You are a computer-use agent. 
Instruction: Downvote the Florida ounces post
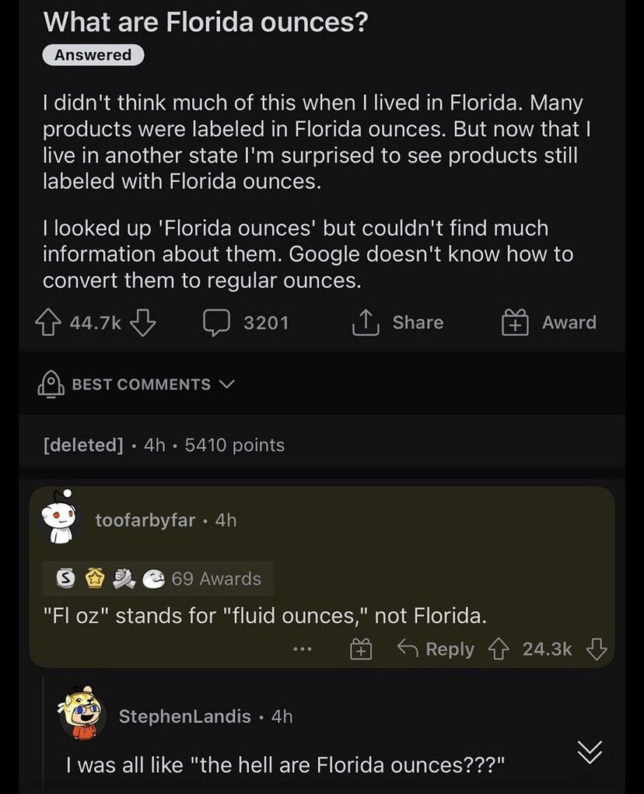142,323
